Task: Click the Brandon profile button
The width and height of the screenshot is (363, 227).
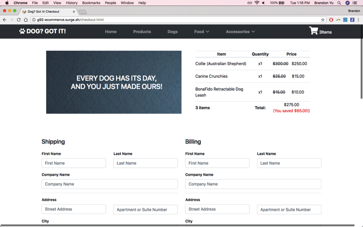Action: point(354,11)
